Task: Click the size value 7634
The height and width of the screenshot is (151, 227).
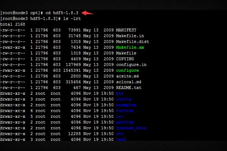Action: [76, 48]
